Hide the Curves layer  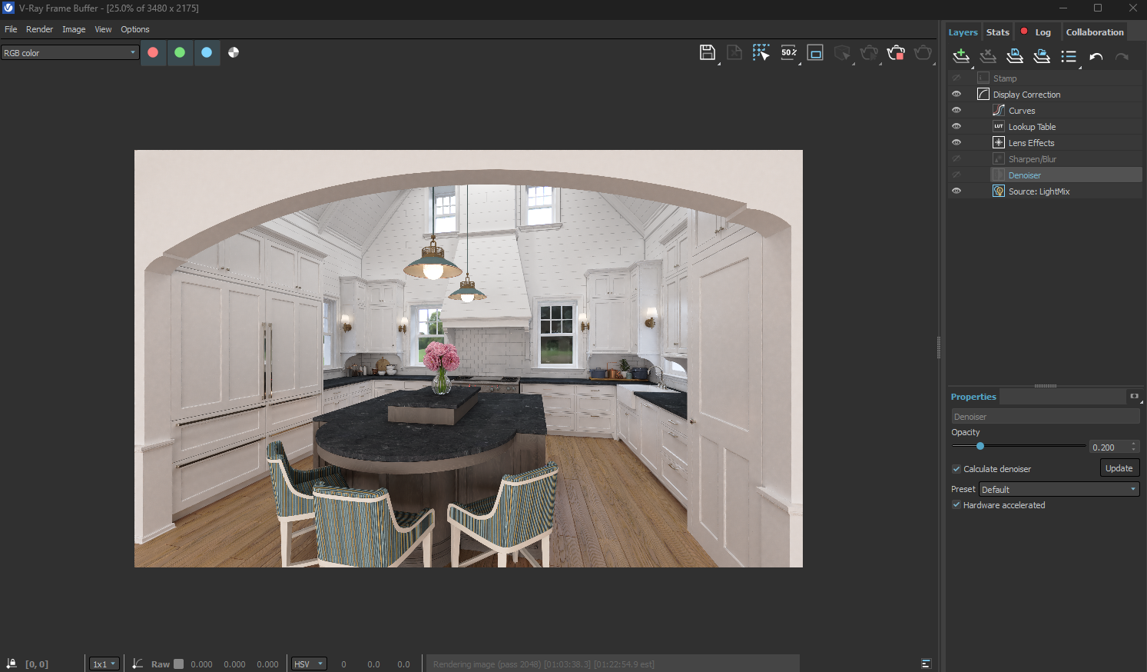coord(956,111)
